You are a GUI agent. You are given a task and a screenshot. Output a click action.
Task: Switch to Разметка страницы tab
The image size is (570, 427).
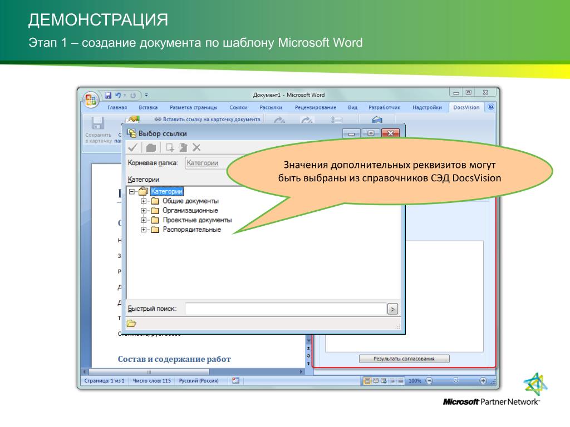[x=193, y=107]
